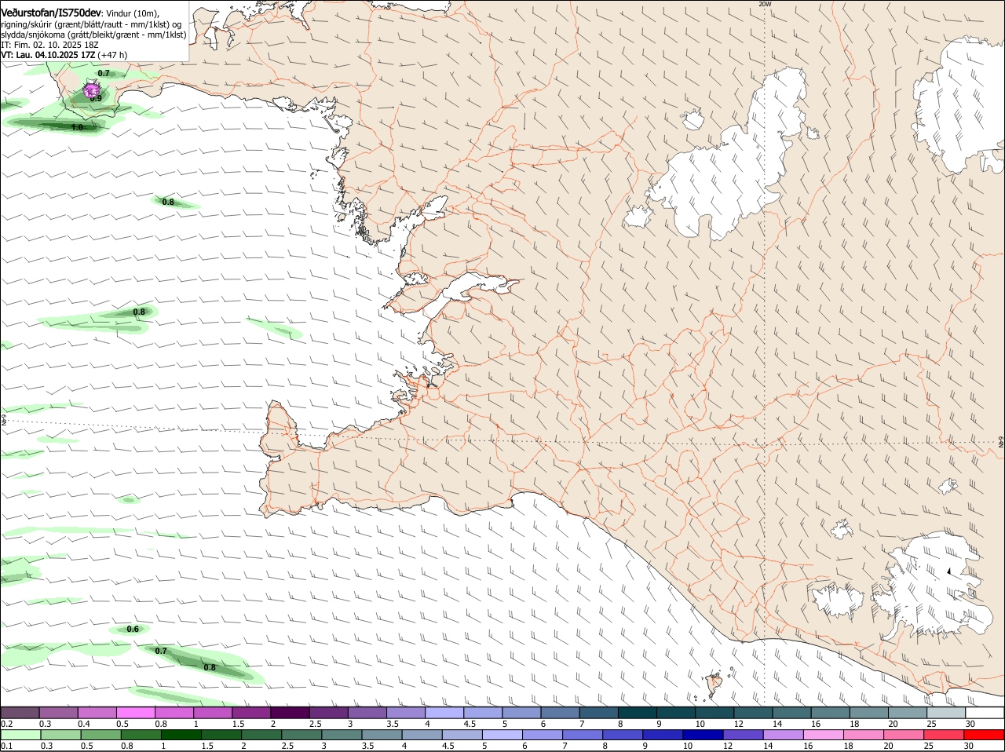Viewport: 1005px width, 752px height.
Task: Click upper legend white swatch after 30
Action: click(985, 712)
